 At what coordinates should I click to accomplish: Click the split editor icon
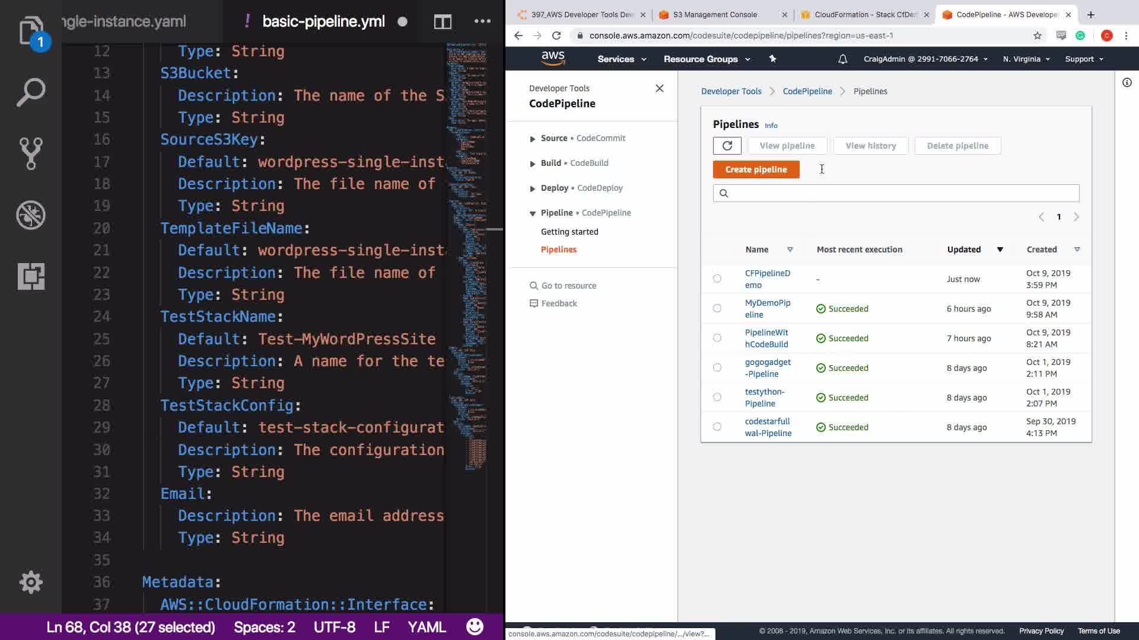click(x=443, y=22)
